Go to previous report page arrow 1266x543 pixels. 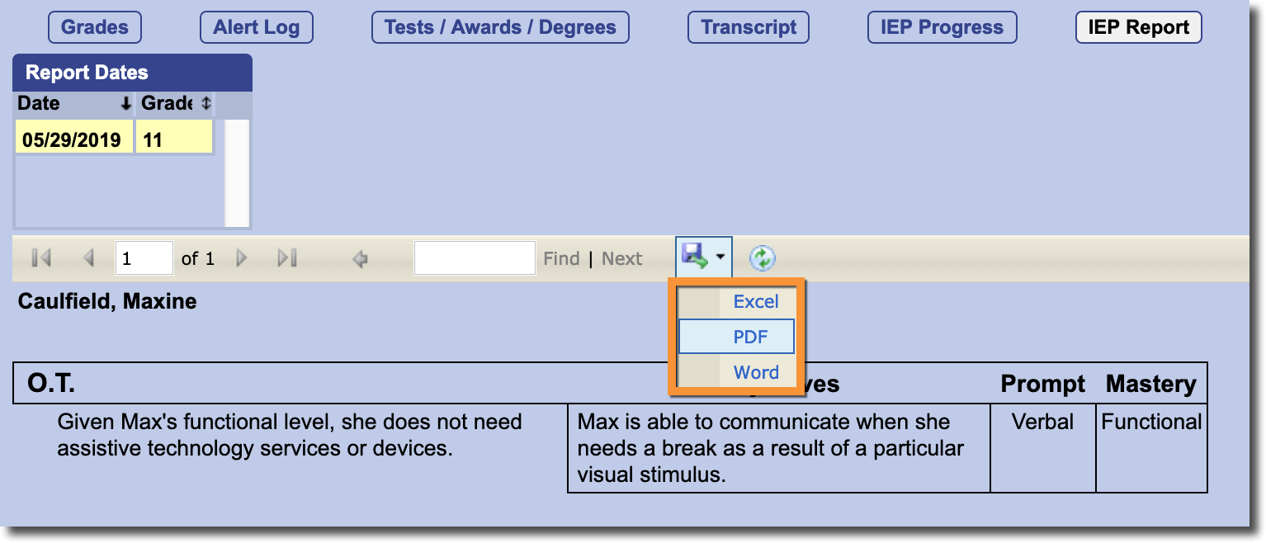89,259
